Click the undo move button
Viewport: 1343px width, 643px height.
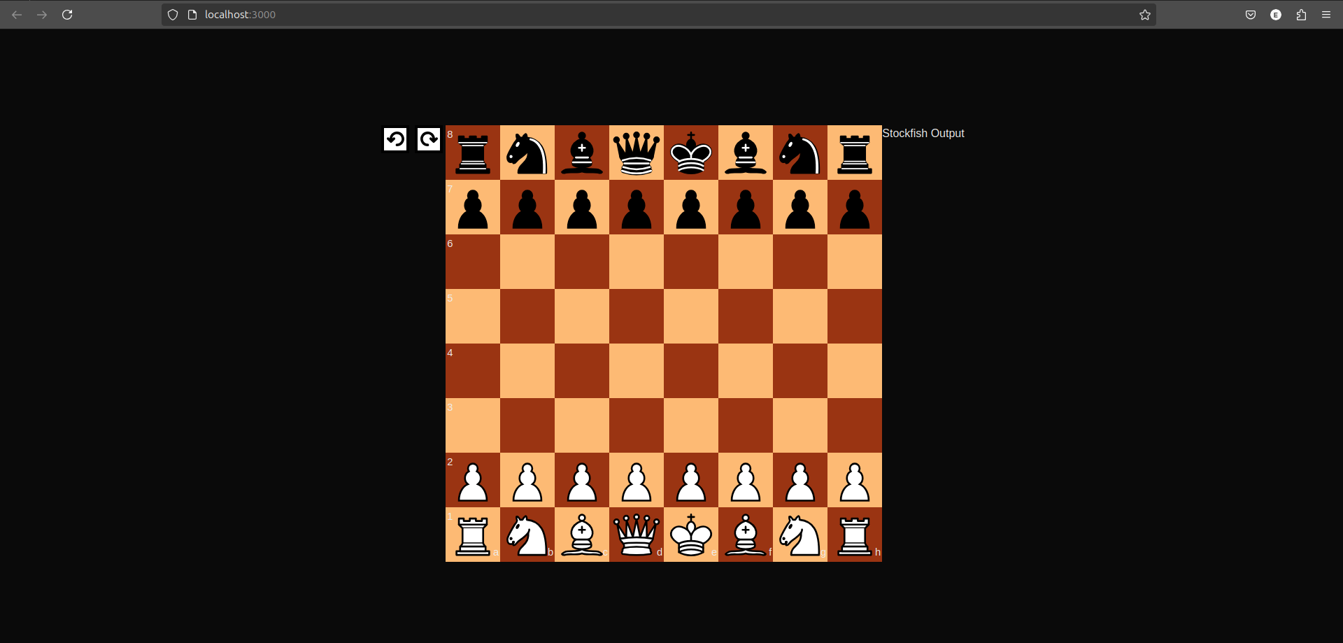point(395,139)
